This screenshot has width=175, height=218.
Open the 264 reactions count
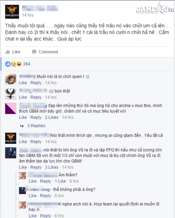pos(27,64)
